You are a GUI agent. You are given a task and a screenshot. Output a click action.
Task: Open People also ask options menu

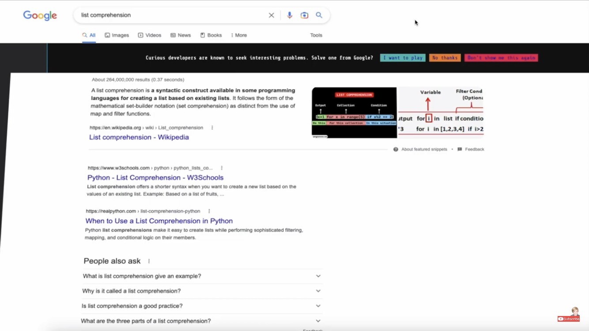[149, 261]
